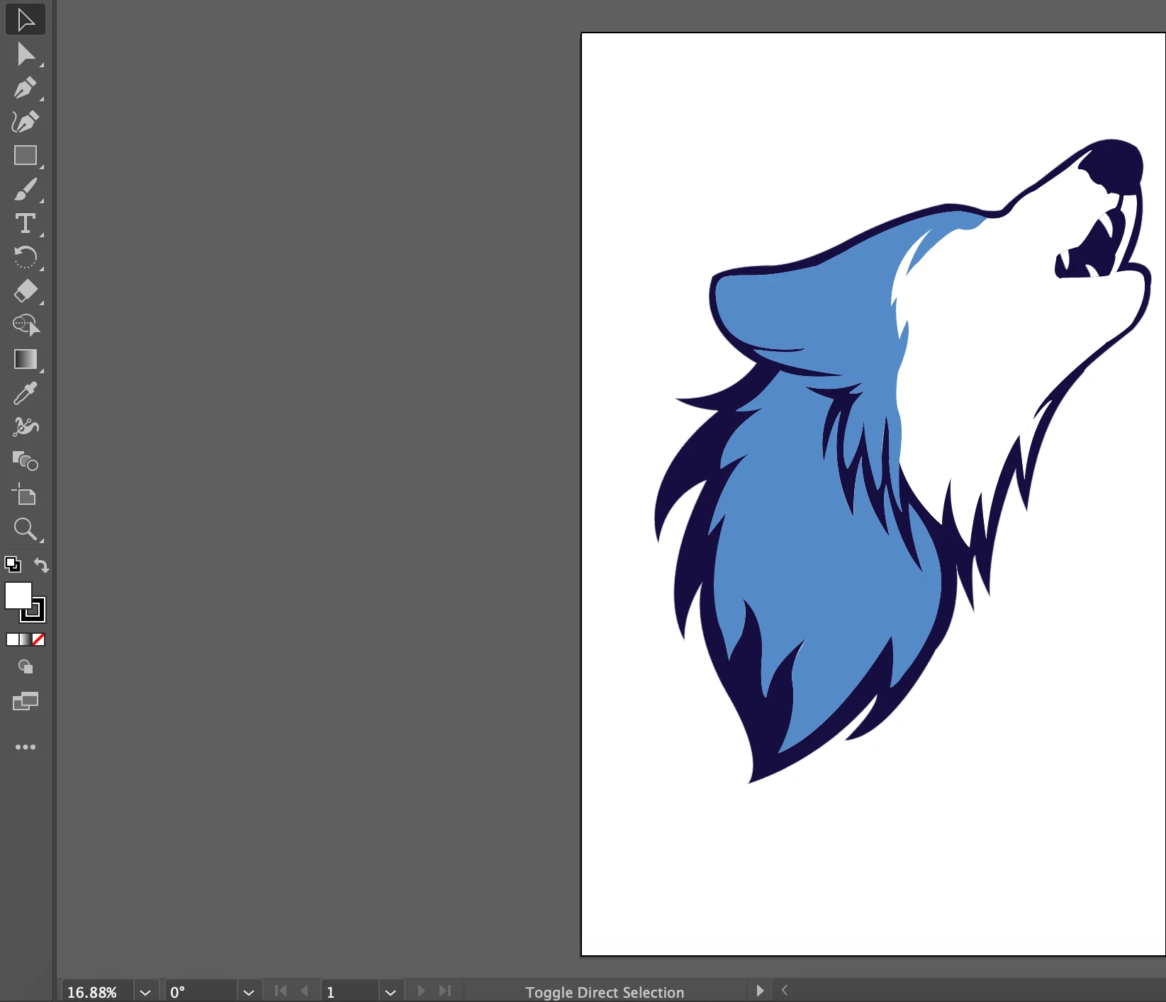
Task: Select the Eraser tool
Action: (26, 291)
